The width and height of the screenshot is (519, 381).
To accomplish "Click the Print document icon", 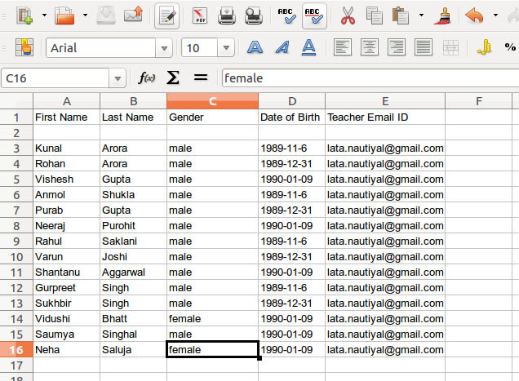I will [227, 16].
